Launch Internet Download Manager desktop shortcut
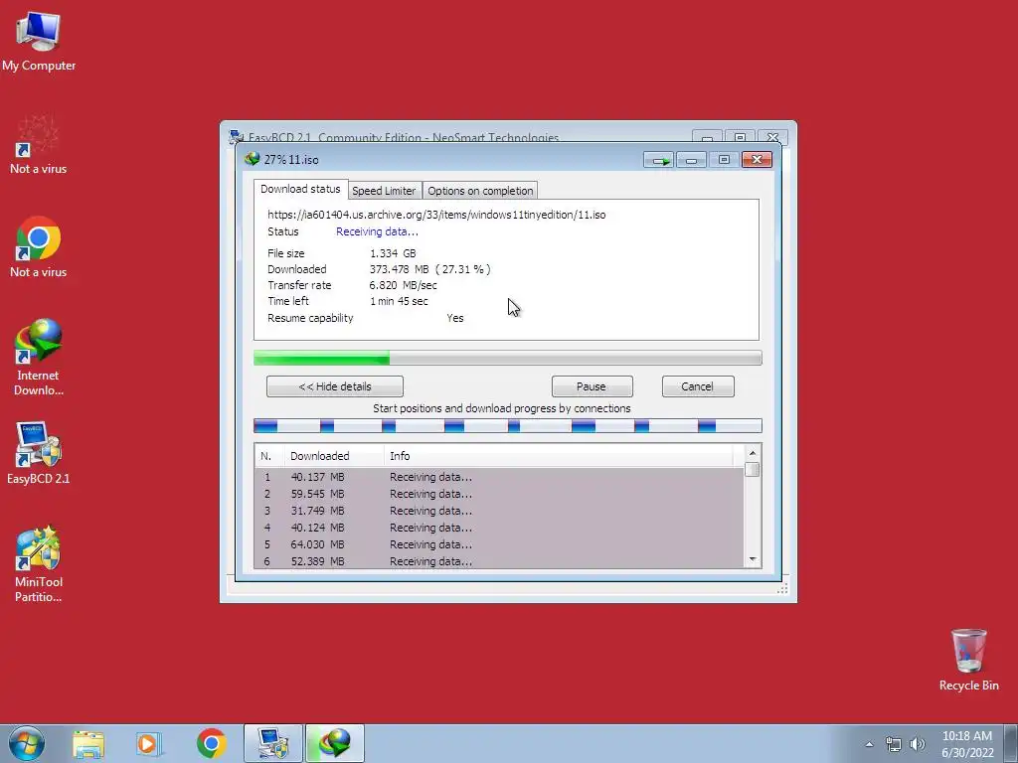1018x763 pixels. (x=39, y=358)
